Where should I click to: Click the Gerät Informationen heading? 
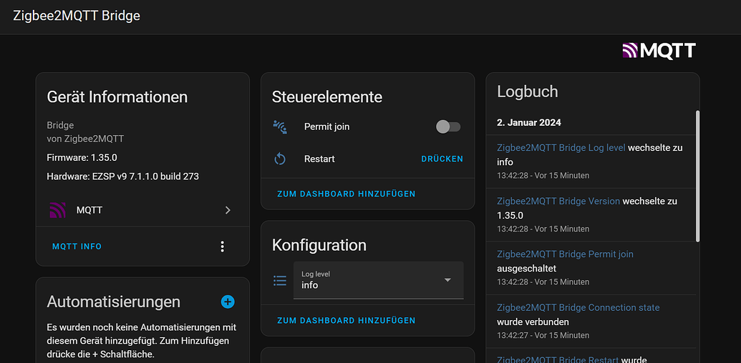coord(117,97)
